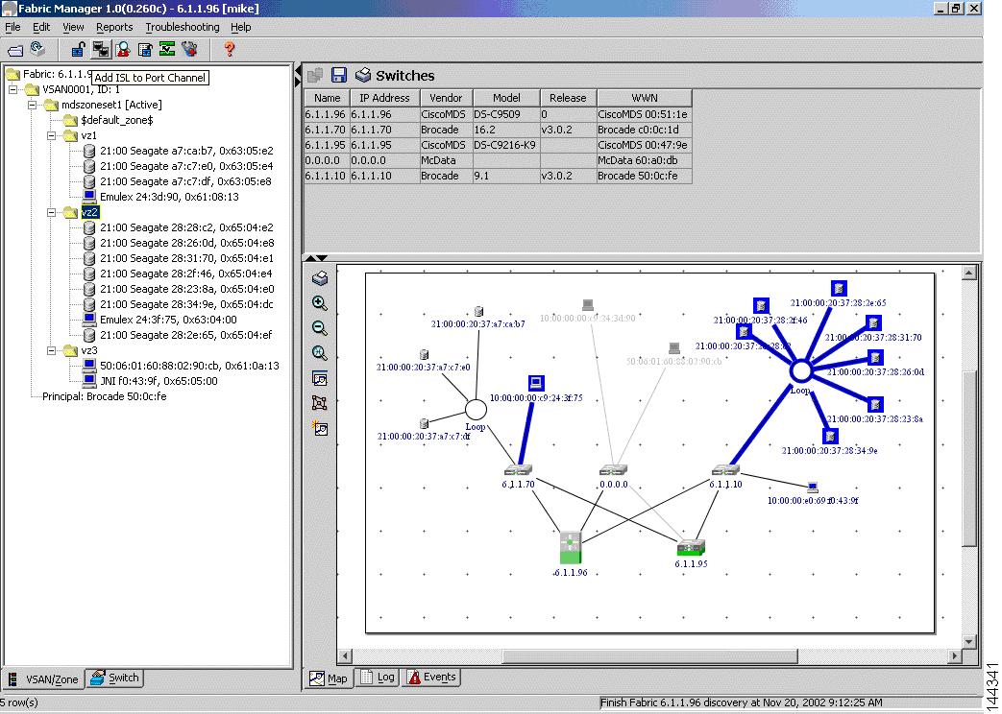Image resolution: width=1002 pixels, height=714 pixels.
Task: Click the highlighted blue Loop circle on map
Action: (x=800, y=370)
